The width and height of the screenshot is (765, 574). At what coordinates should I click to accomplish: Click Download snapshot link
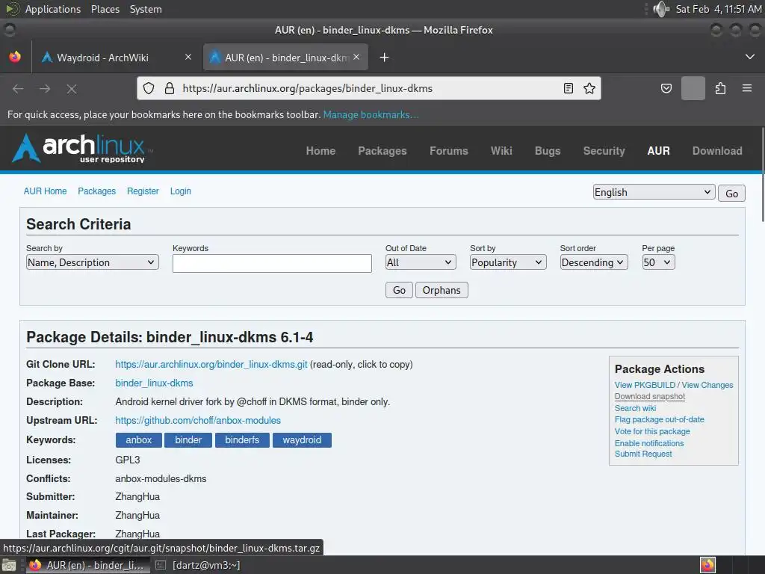(x=650, y=396)
